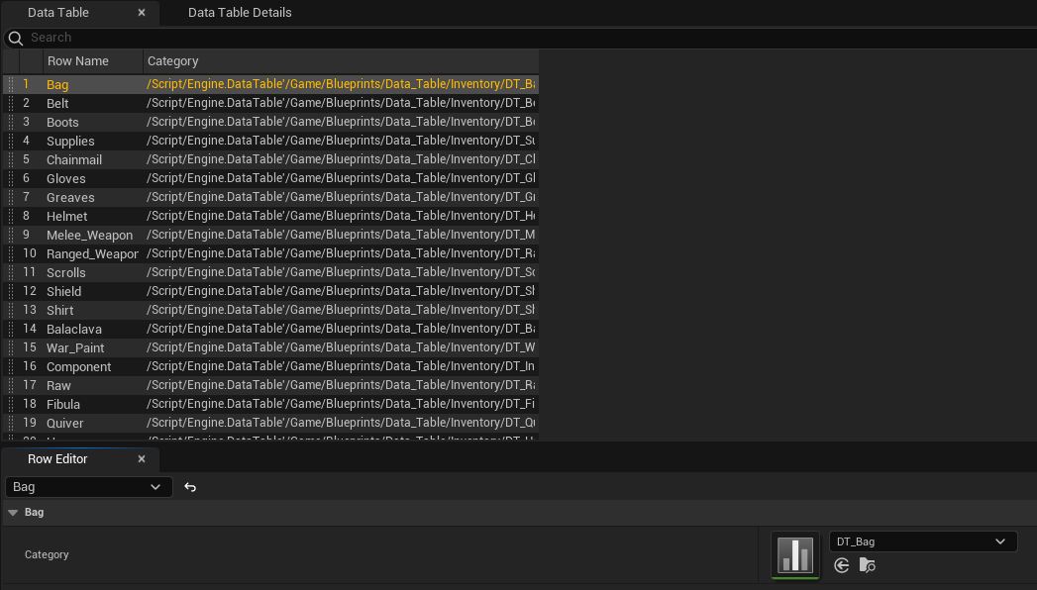
Task: Reset row to default with undo arrow icon
Action: pos(190,488)
